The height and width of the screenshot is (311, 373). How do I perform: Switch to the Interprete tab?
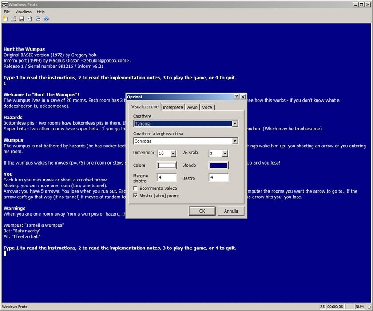173,107
